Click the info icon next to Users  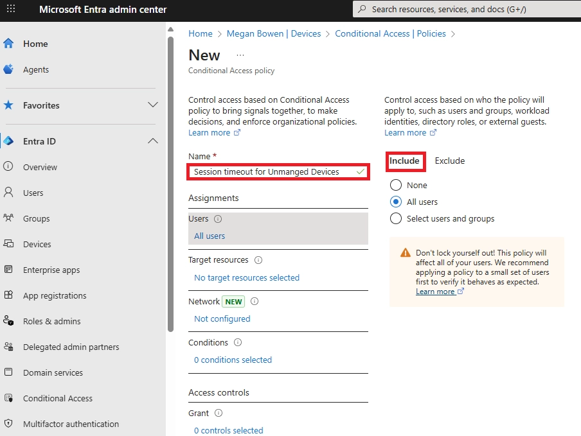coord(218,219)
